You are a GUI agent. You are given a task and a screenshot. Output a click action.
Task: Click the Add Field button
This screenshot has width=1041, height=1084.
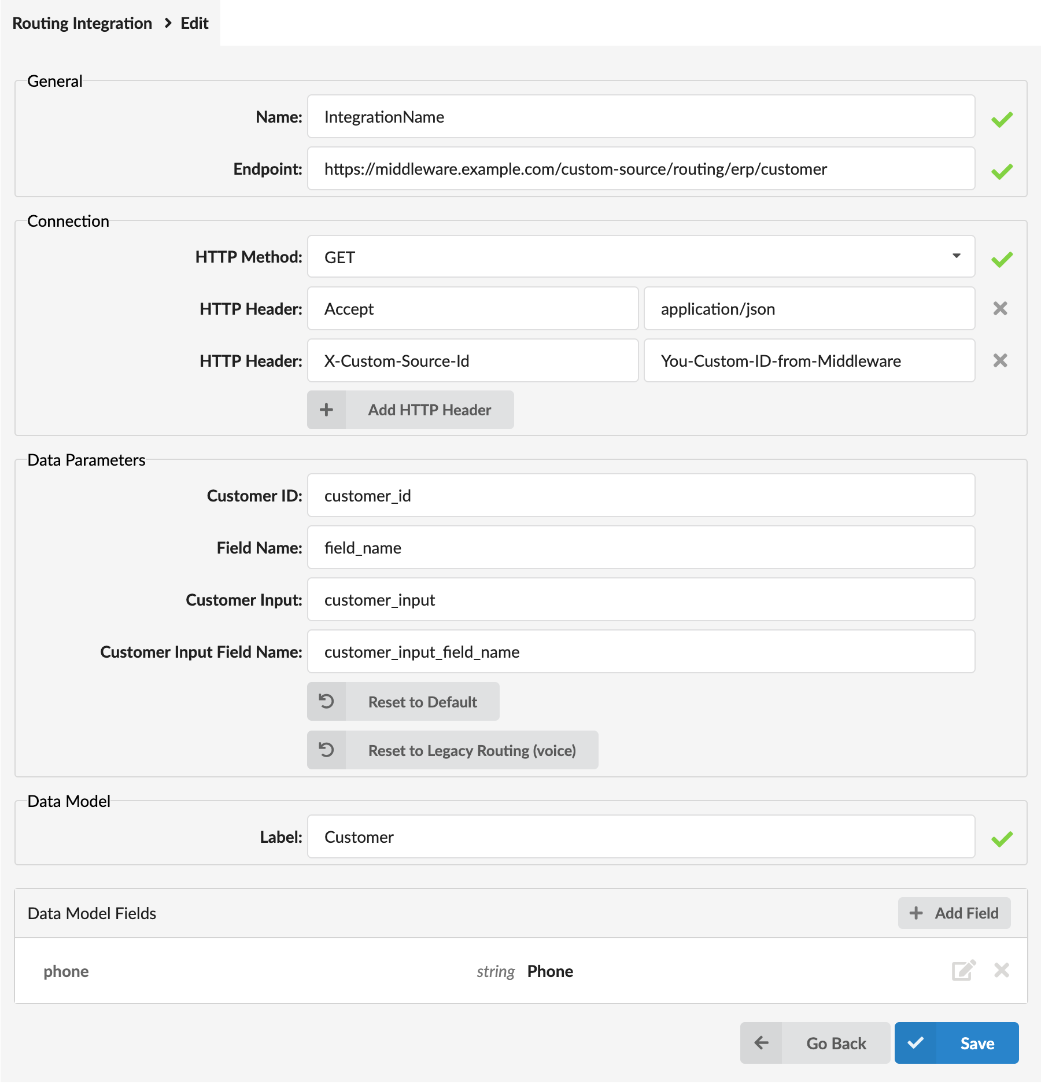954,913
